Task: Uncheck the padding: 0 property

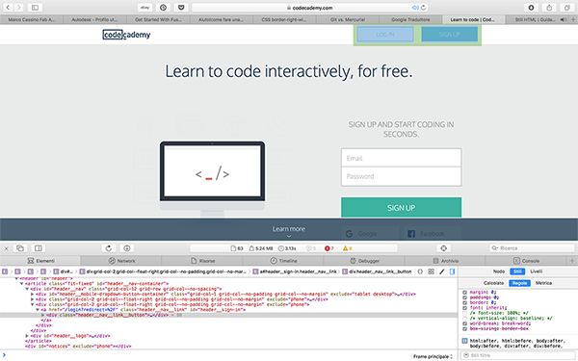Action: [x=464, y=297]
